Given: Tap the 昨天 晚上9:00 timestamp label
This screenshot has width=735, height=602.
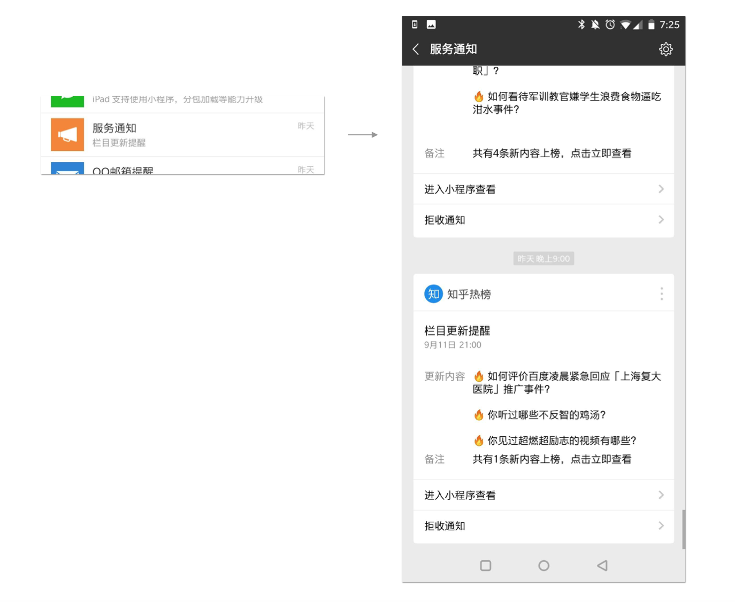Looking at the screenshot, I should [x=543, y=259].
